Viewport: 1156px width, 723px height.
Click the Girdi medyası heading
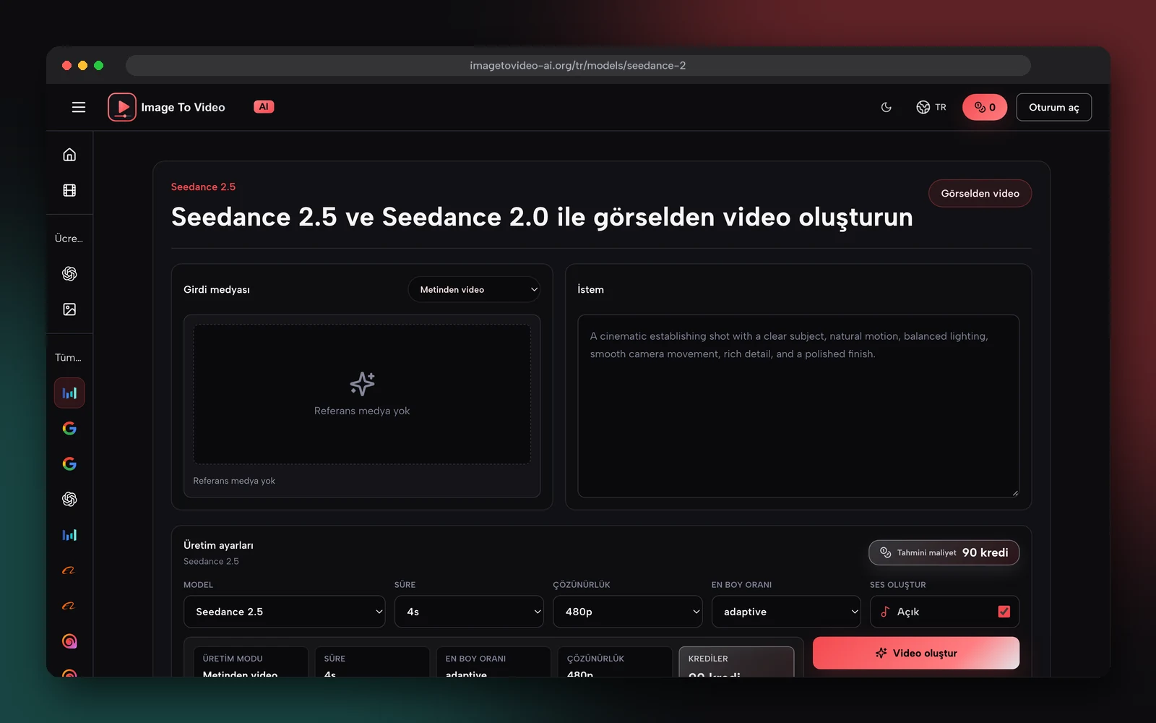click(217, 289)
